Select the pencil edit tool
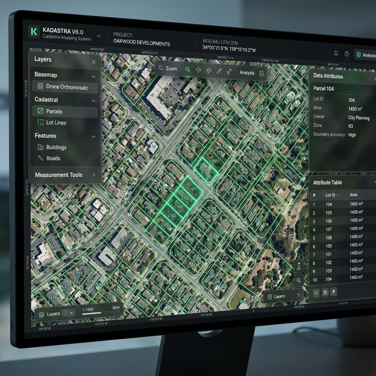Image resolution: width=376 pixels, height=376 pixels. [219, 71]
